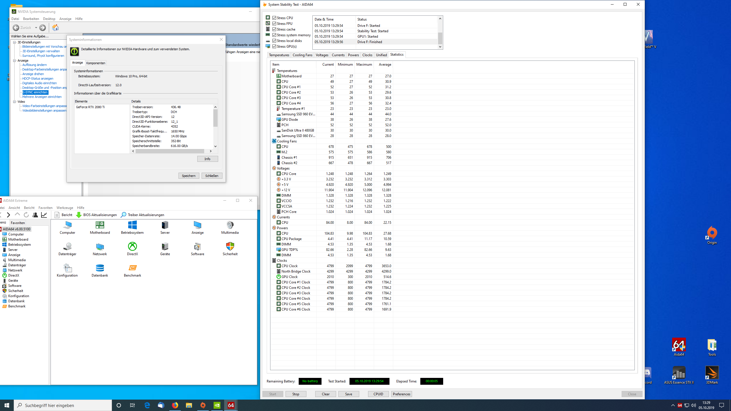Click the CPUID button

pos(378,394)
